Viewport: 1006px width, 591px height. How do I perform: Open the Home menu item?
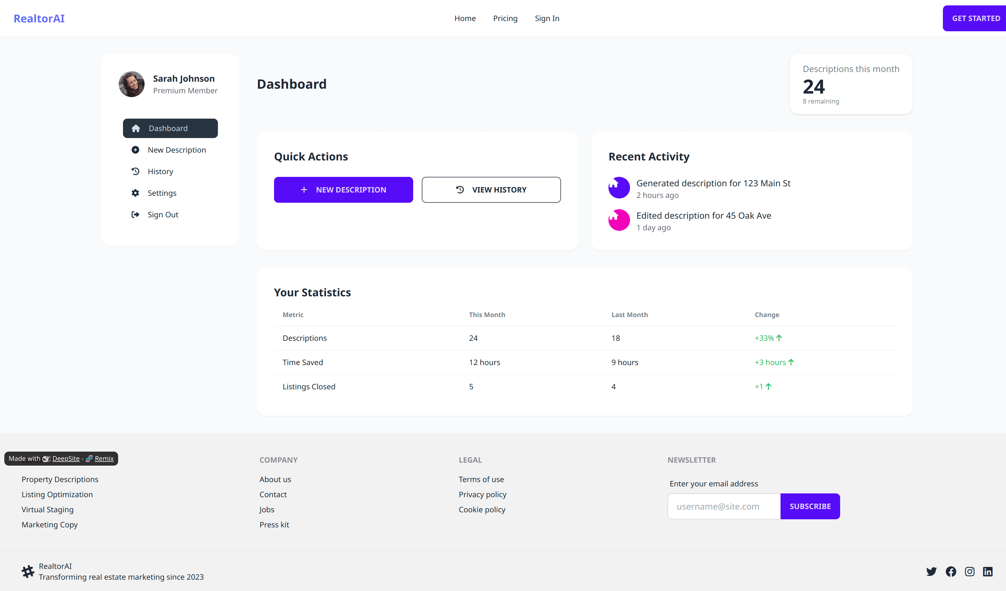[465, 18]
